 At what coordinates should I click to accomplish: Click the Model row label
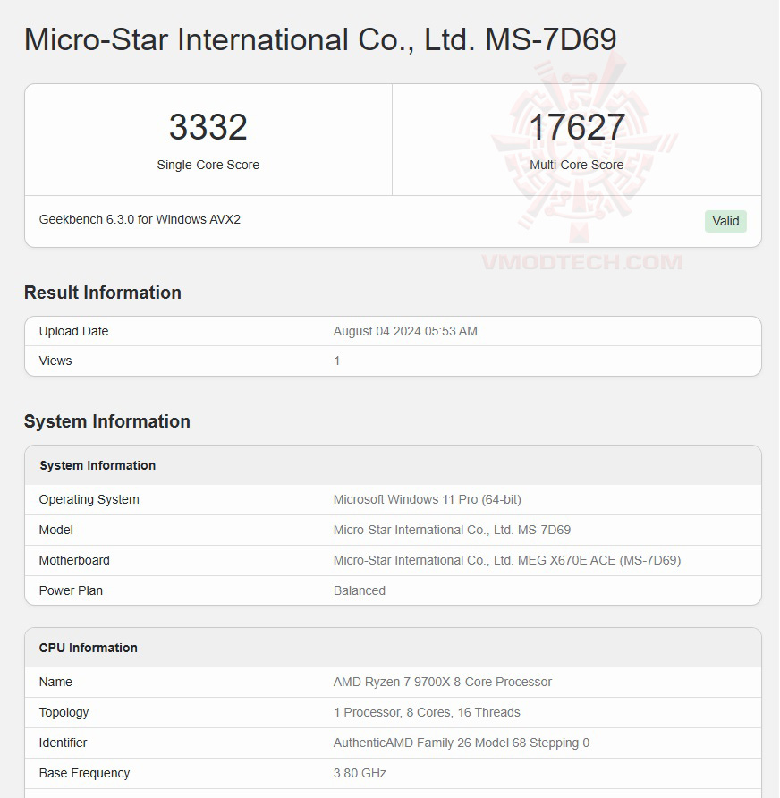(56, 530)
